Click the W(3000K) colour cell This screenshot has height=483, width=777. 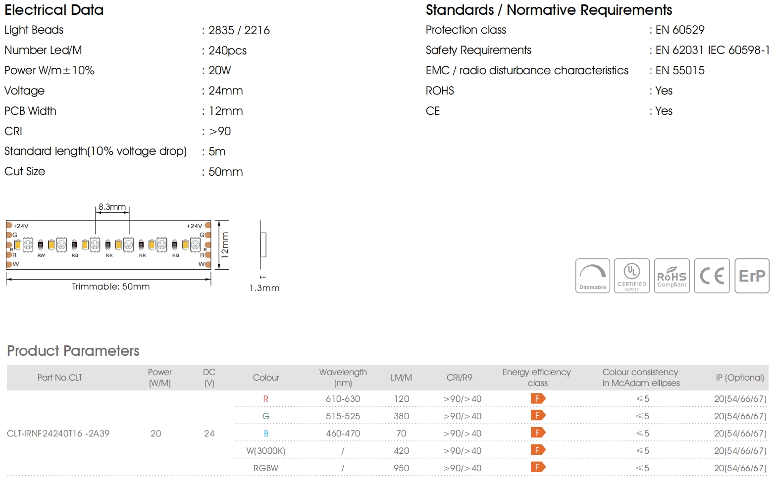click(266, 451)
